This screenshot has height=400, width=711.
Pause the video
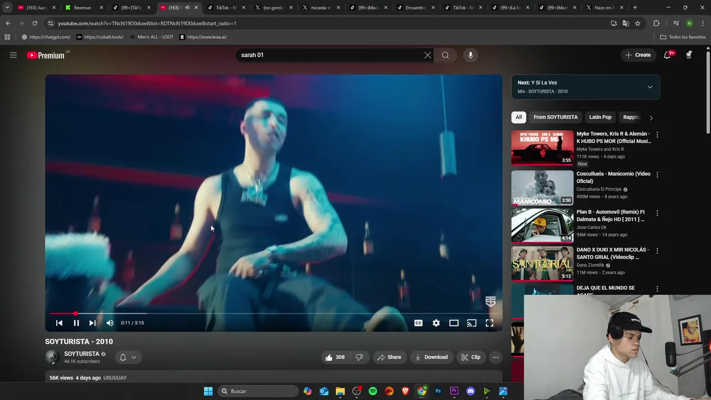click(76, 323)
